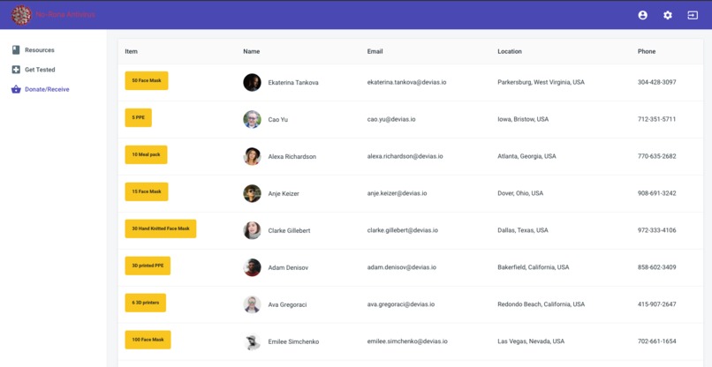Open the user account profile icon

coord(642,15)
